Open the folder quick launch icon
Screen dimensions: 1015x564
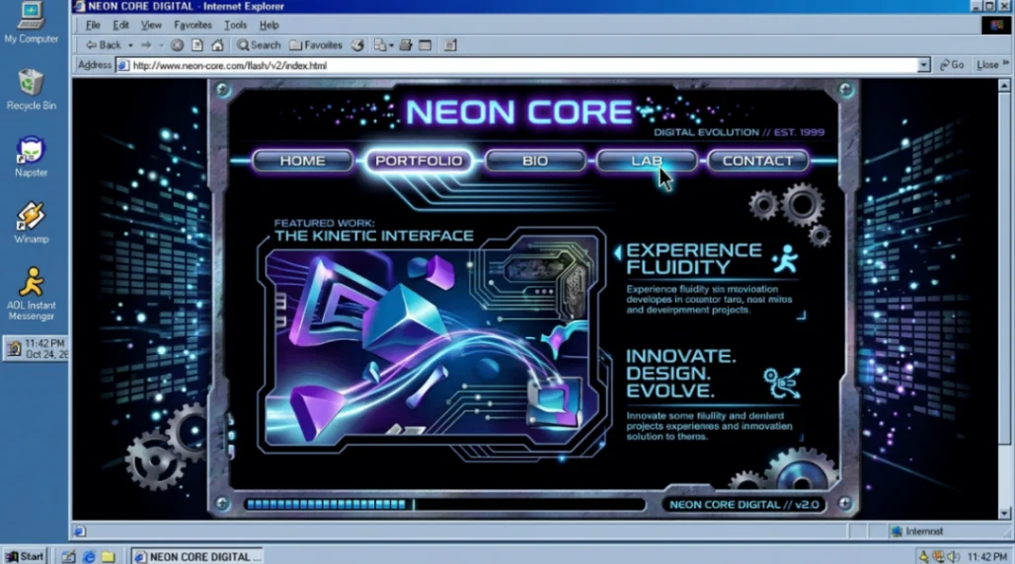108,556
